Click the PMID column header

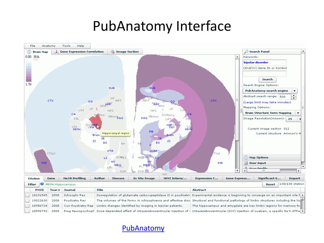(39, 190)
